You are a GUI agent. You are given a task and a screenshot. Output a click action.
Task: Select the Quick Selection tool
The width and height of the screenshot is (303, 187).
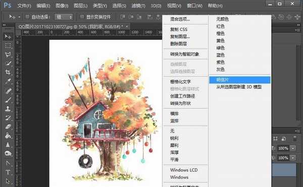click(x=8, y=64)
